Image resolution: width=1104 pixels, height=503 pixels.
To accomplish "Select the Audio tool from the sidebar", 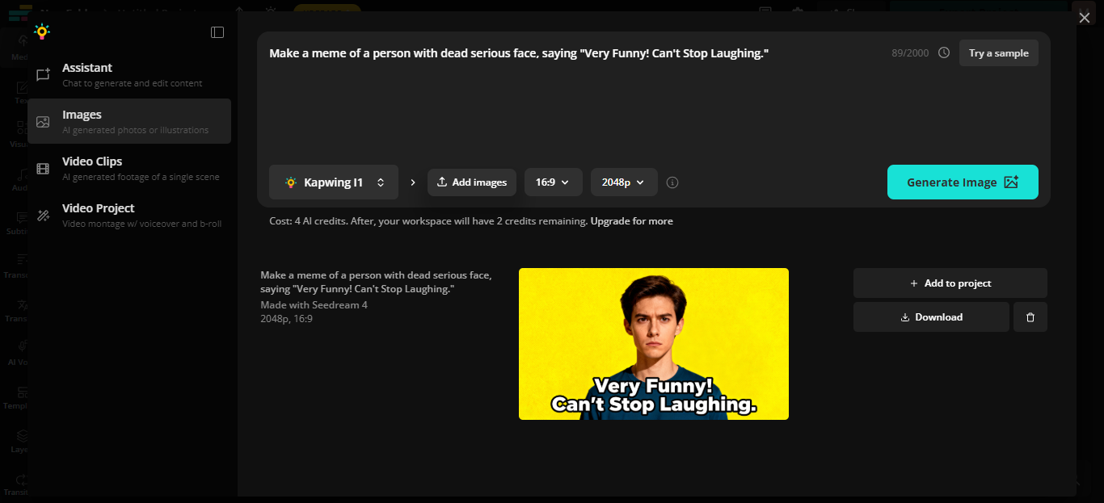I will (18, 179).
